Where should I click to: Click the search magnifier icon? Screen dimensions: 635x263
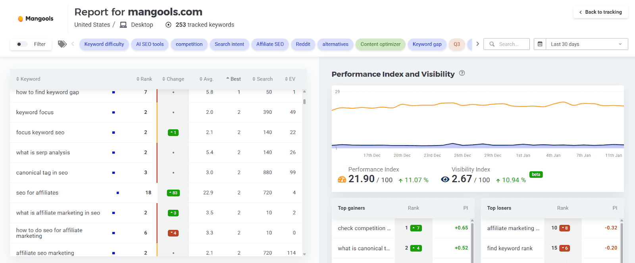pyautogui.click(x=492, y=44)
